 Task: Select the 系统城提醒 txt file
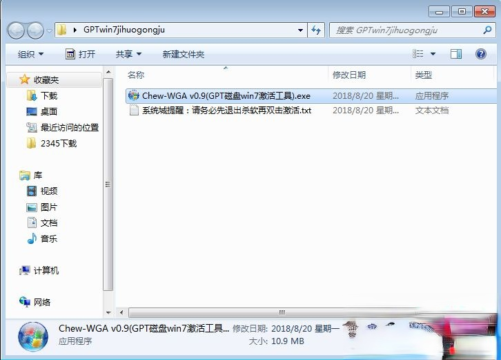pyautogui.click(x=226, y=111)
